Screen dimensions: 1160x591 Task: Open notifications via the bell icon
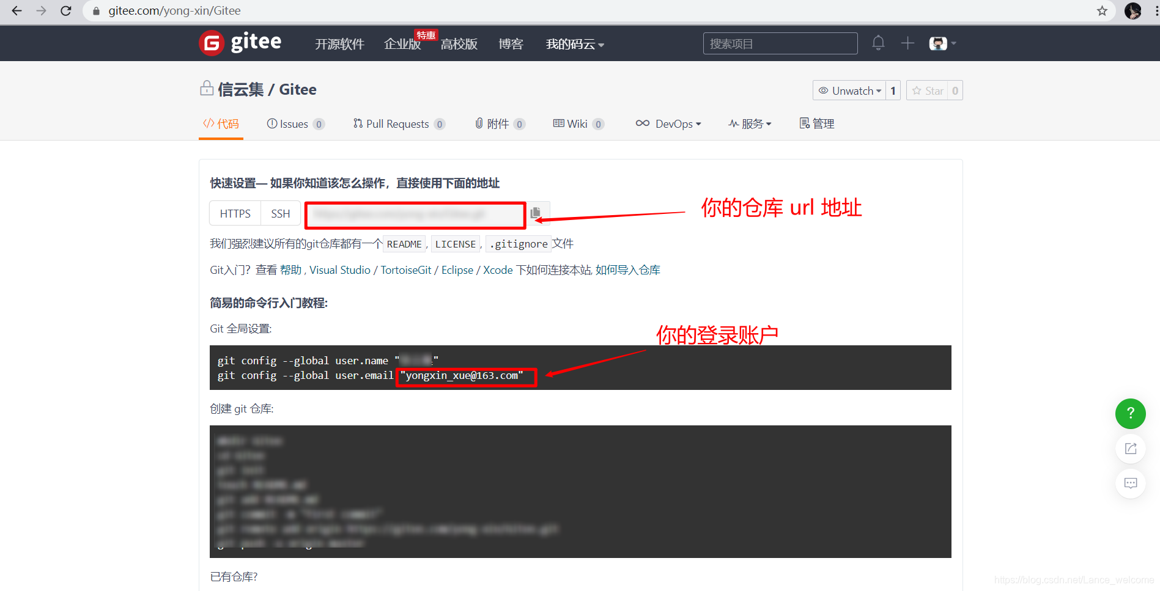(x=878, y=43)
